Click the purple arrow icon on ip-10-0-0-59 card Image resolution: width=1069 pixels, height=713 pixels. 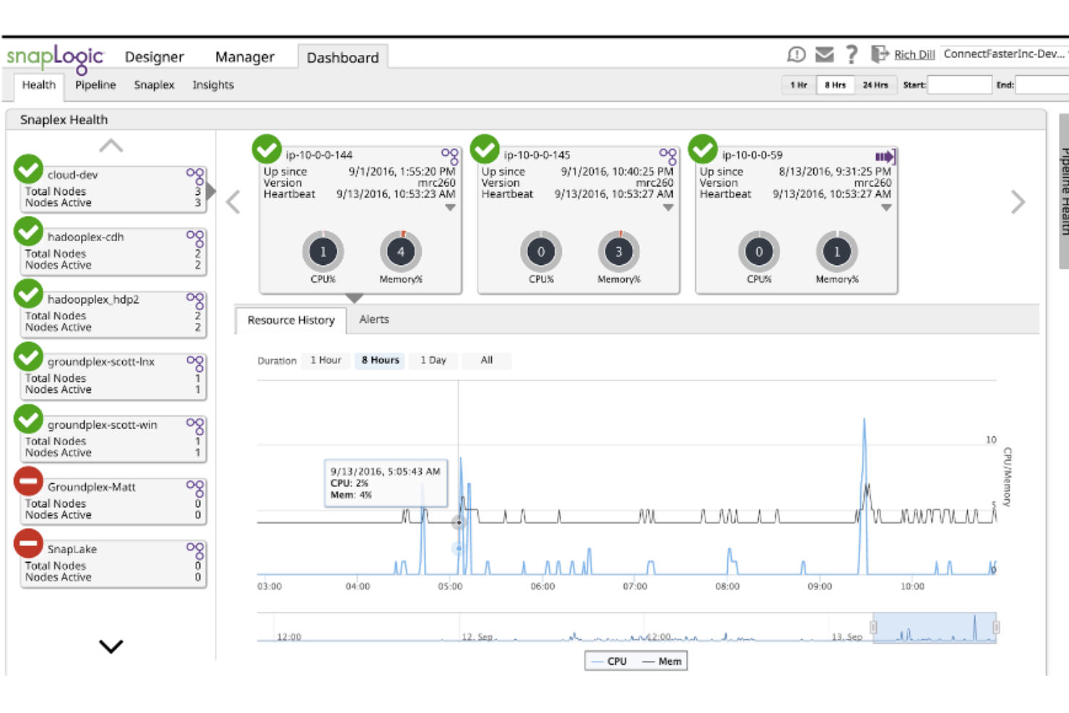click(x=885, y=155)
